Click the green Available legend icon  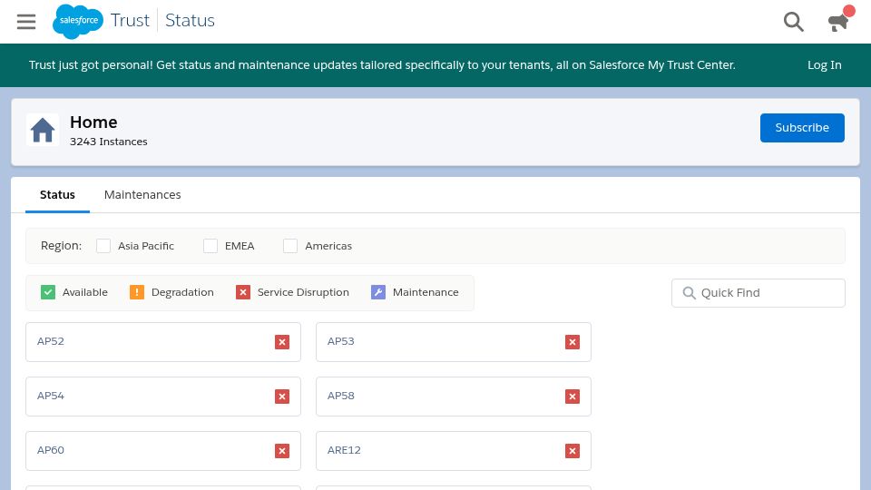48,292
